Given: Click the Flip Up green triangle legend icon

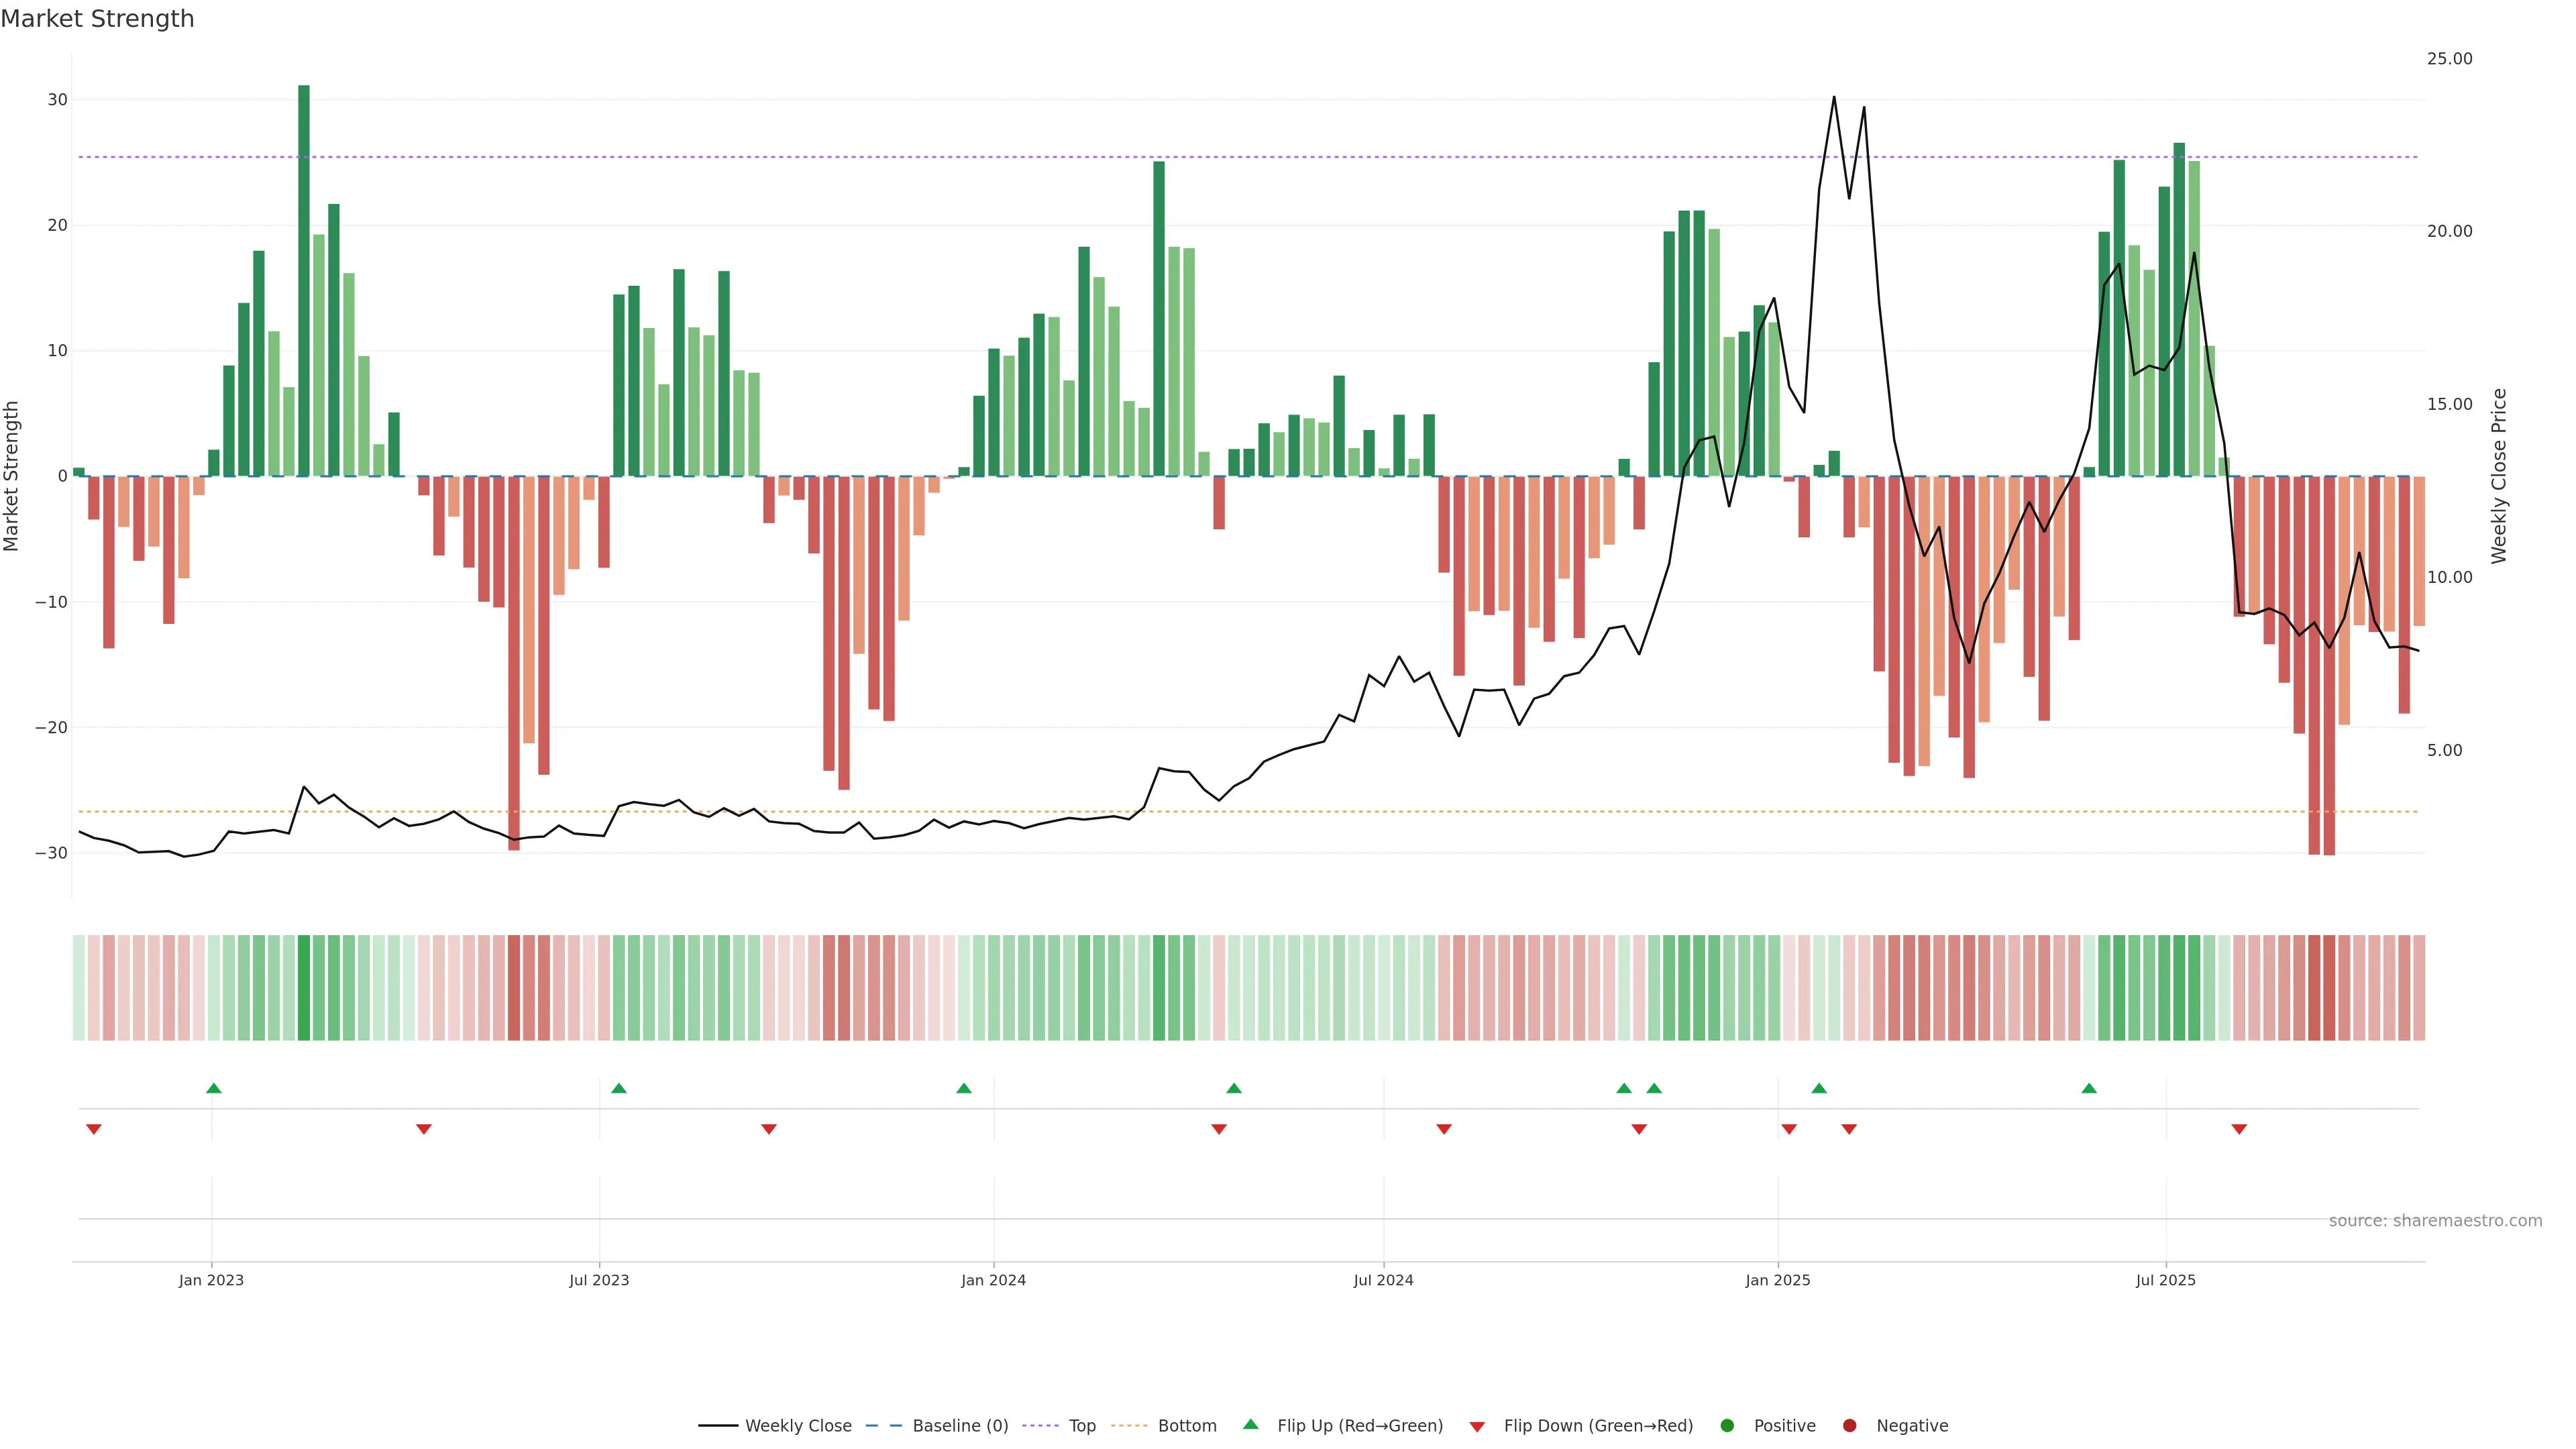Looking at the screenshot, I should coord(1250,1424).
